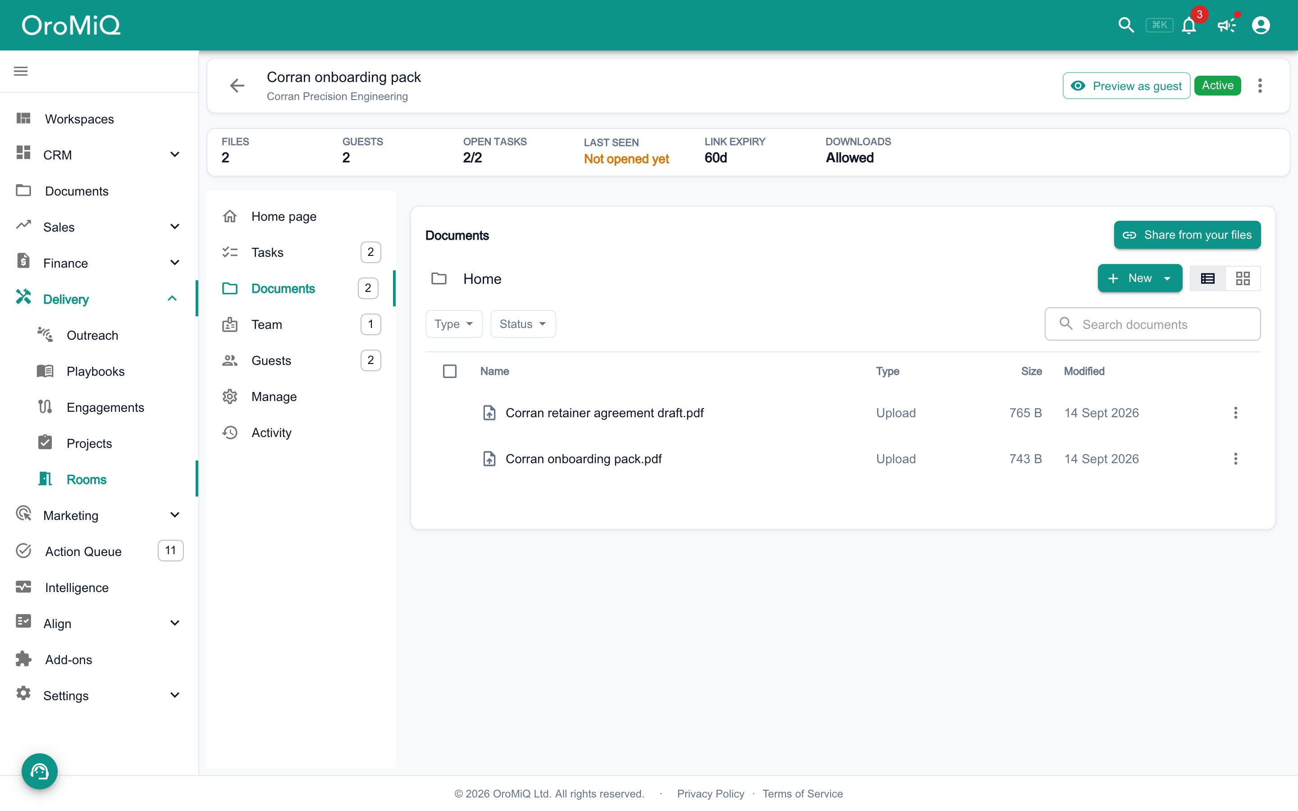Click the Corran Precision Engineering subtitle
This screenshot has width=1298, height=811.
pos(338,96)
